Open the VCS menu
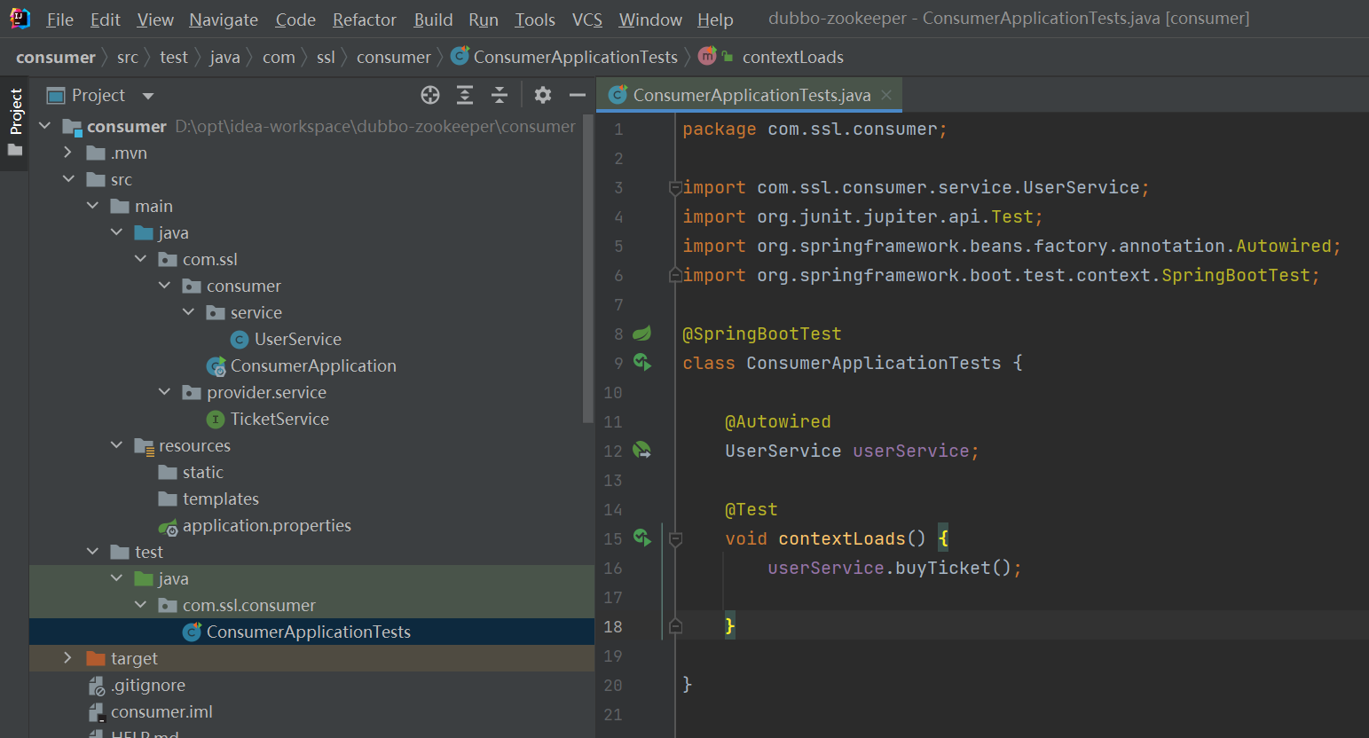 (587, 20)
